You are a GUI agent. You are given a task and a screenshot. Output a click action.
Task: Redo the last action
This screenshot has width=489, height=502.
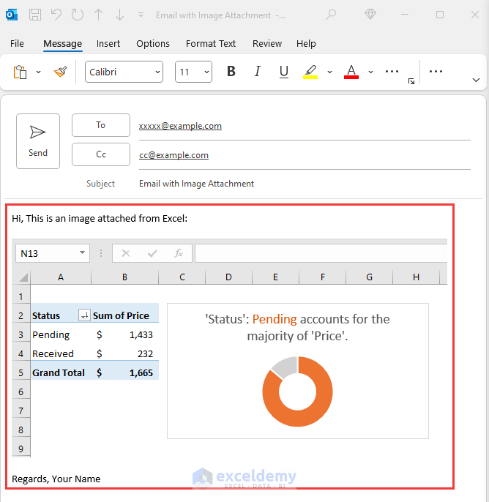coord(77,15)
